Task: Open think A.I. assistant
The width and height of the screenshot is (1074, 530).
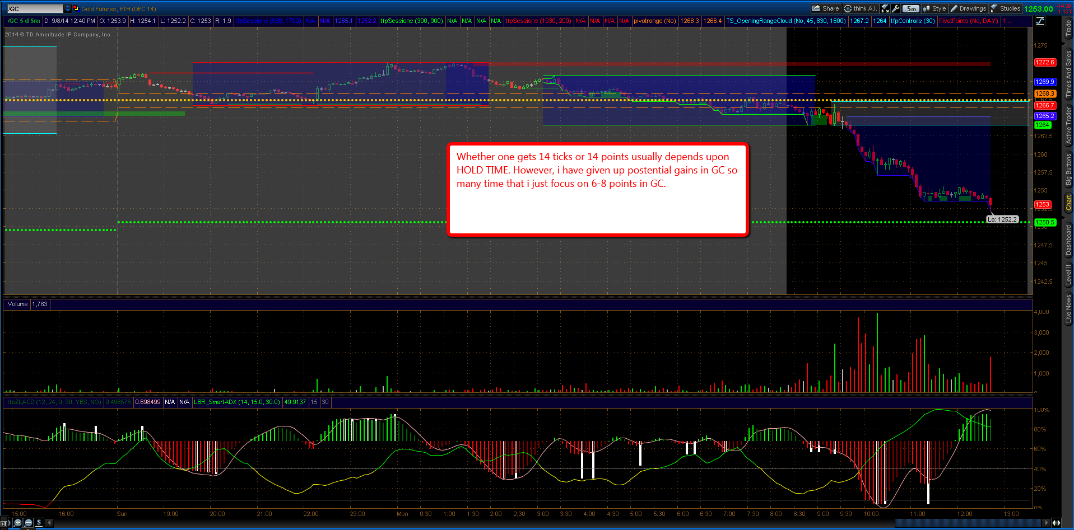Action: pyautogui.click(x=861, y=8)
